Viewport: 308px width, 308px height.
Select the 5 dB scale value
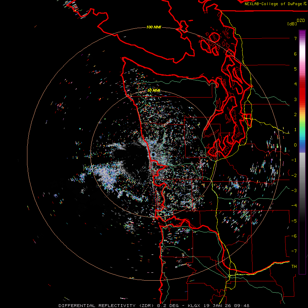point(295,69)
